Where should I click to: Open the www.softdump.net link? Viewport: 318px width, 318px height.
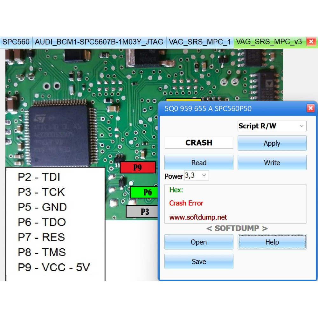(198, 217)
